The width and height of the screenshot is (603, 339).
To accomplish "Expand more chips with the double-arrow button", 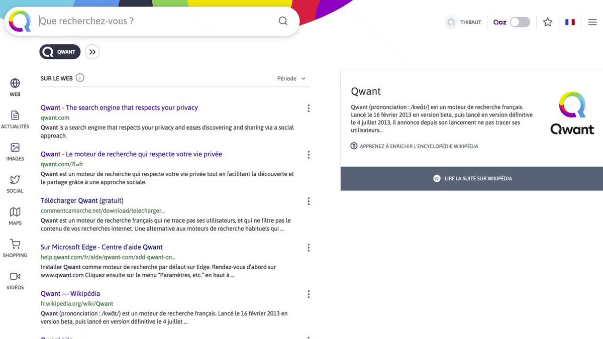I will click(92, 52).
